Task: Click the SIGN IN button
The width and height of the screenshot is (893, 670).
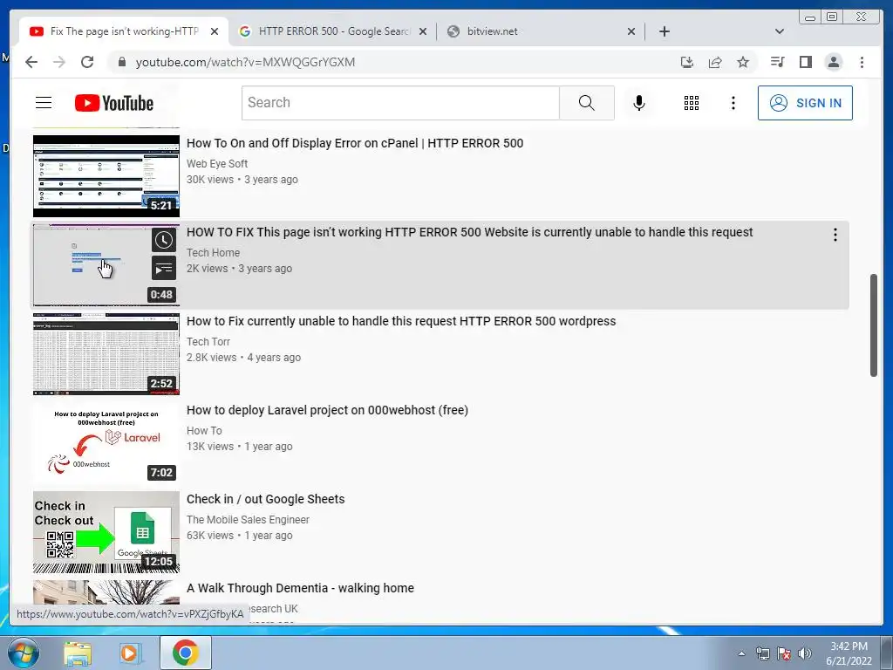Action: coord(805,103)
